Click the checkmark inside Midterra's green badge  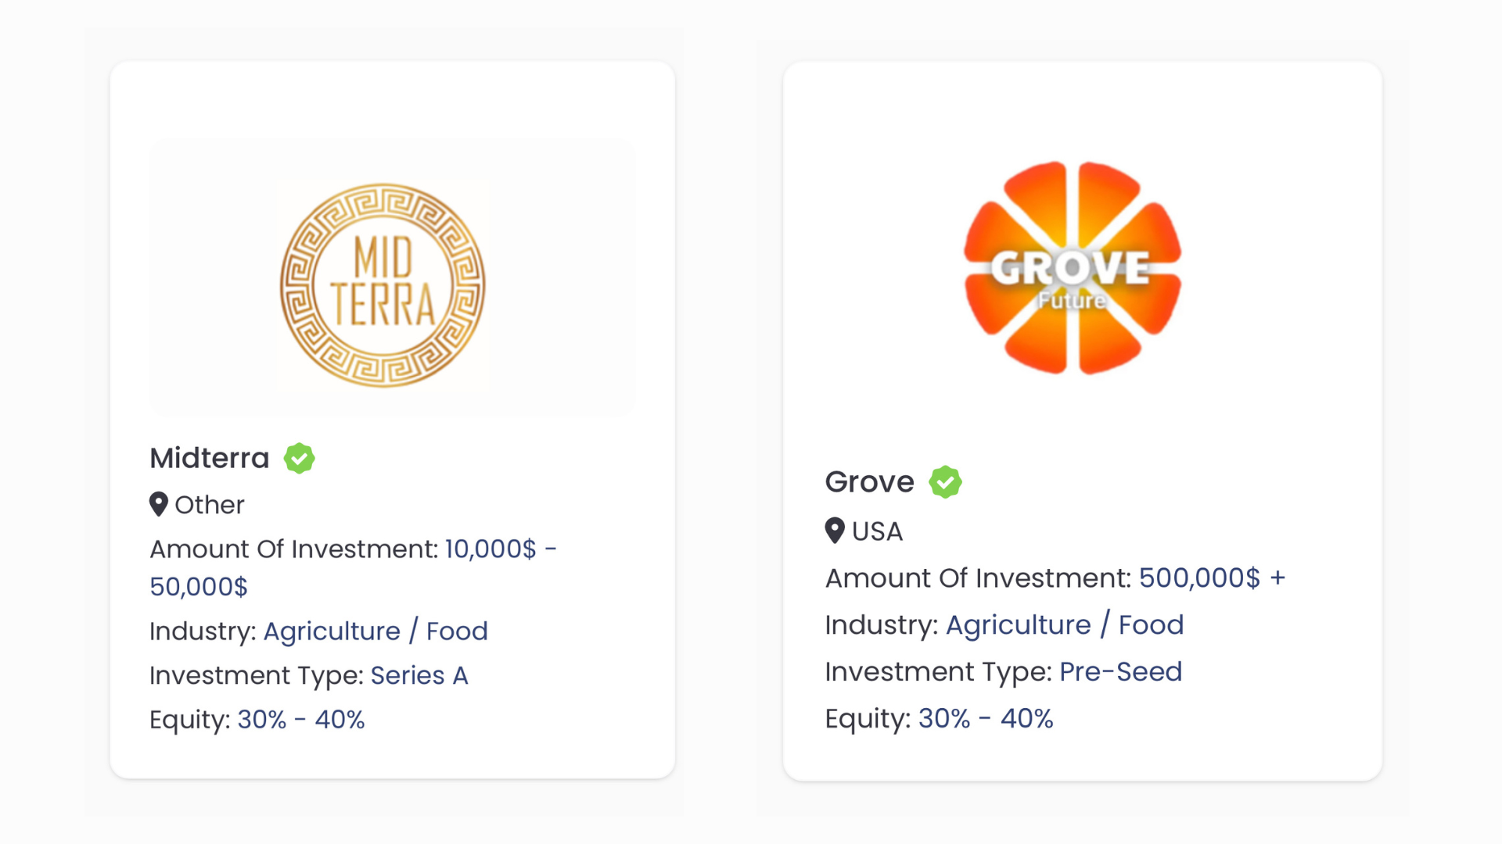tap(299, 458)
